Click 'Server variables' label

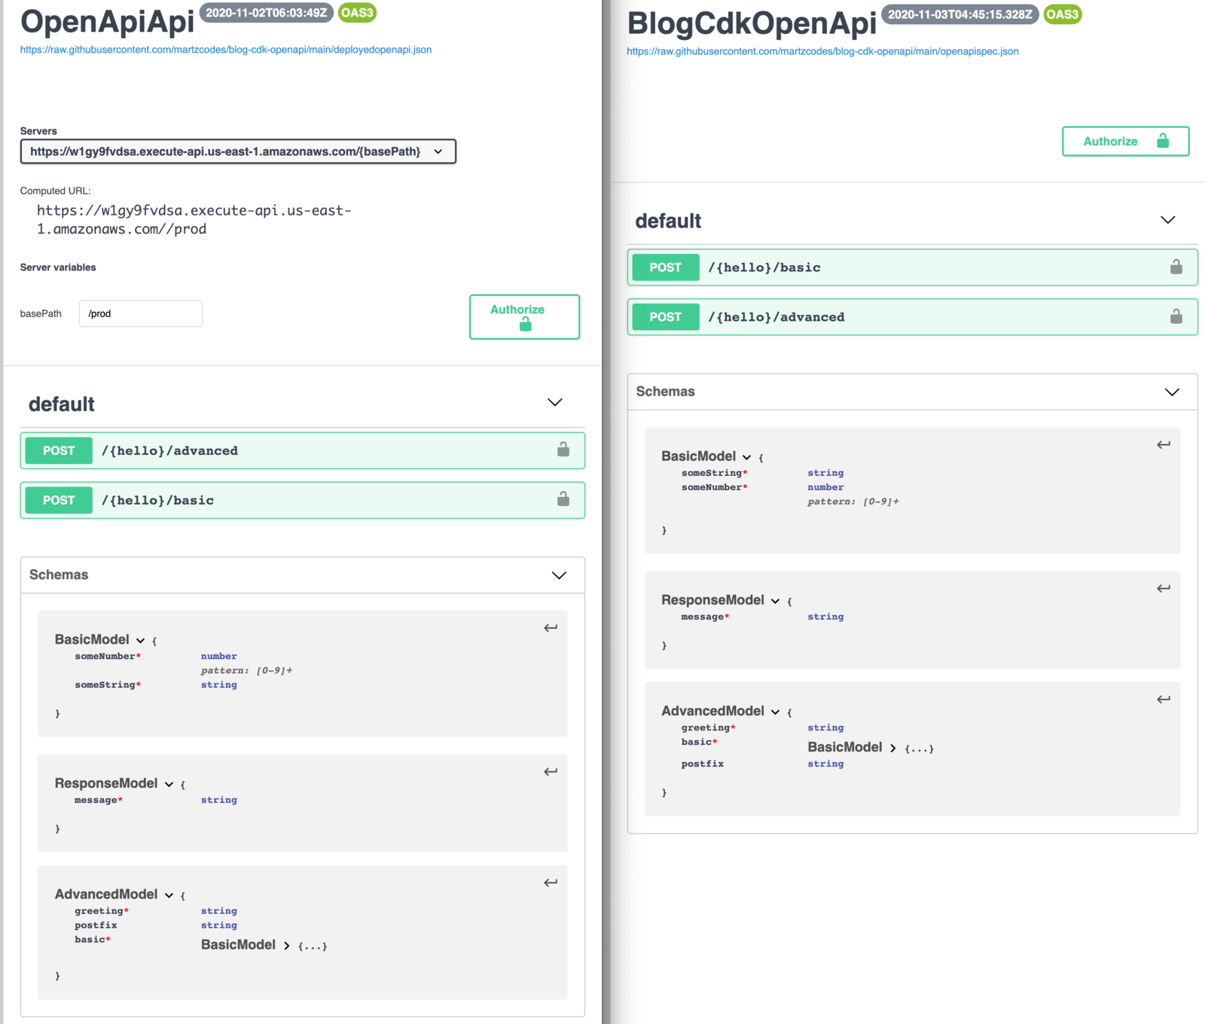pyautogui.click(x=58, y=267)
